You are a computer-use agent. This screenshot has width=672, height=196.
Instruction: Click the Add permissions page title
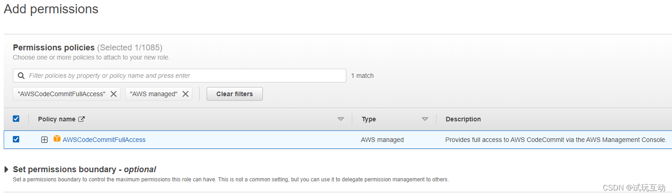point(51,9)
